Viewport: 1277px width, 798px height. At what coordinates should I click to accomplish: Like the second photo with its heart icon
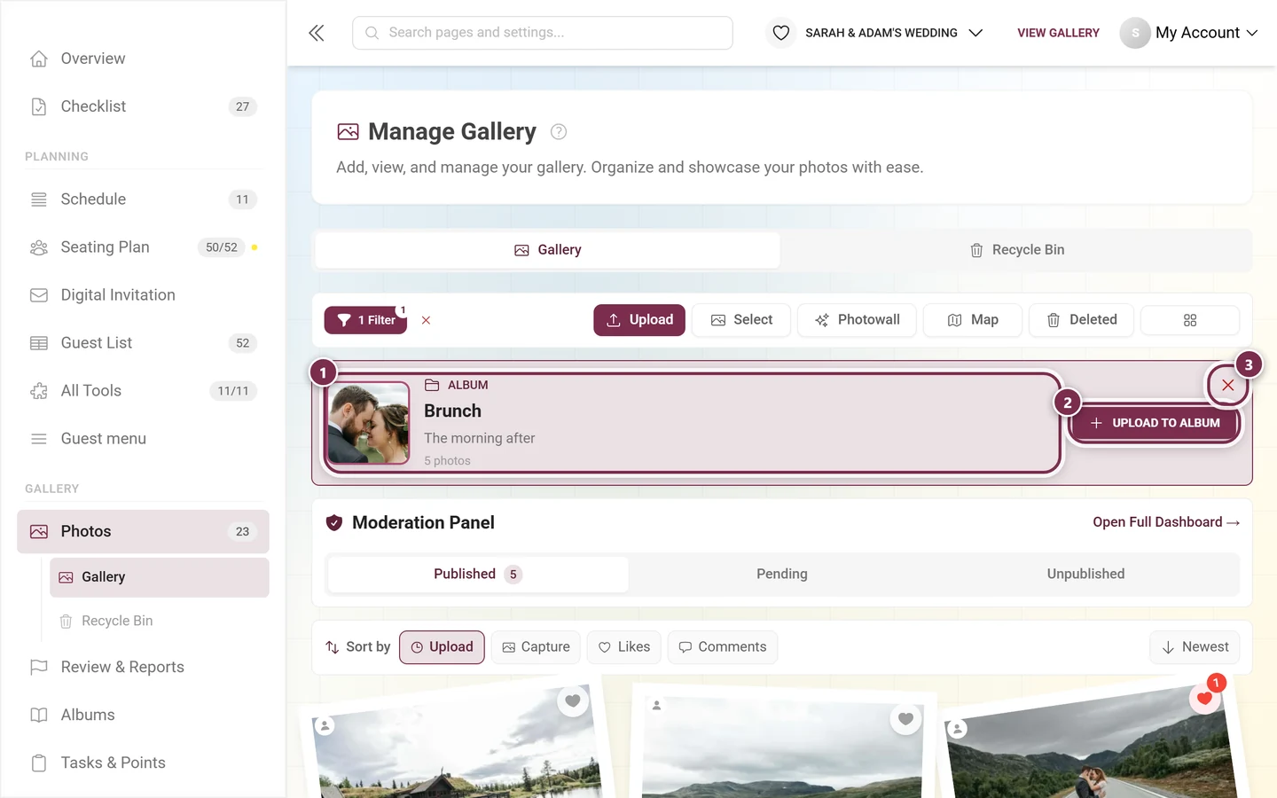905,718
